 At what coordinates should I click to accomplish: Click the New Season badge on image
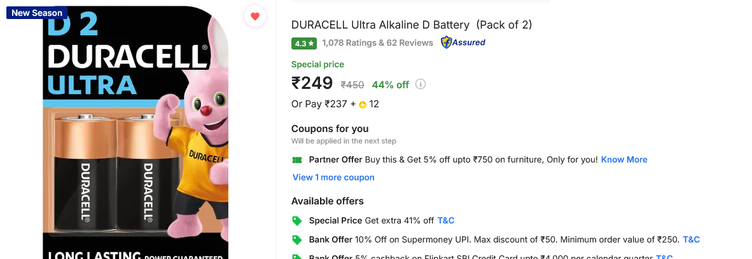tap(37, 13)
